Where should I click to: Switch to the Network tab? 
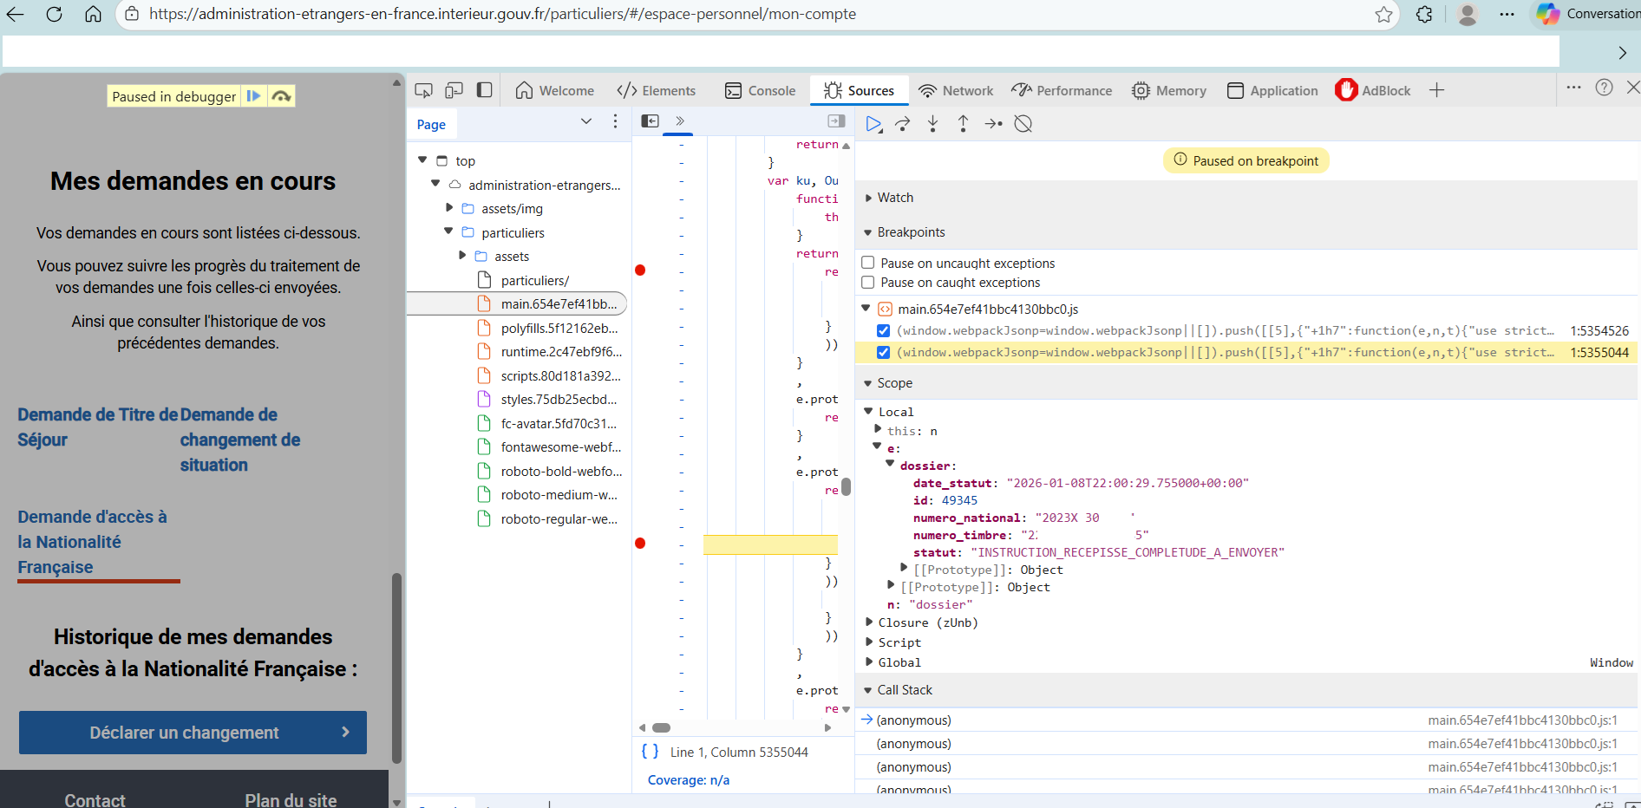point(956,90)
